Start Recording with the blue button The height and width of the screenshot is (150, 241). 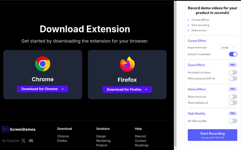(212, 135)
